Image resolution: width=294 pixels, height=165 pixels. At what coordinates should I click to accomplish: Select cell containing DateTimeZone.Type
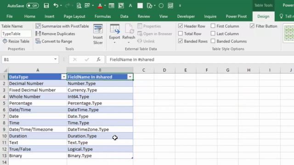(x=100, y=129)
